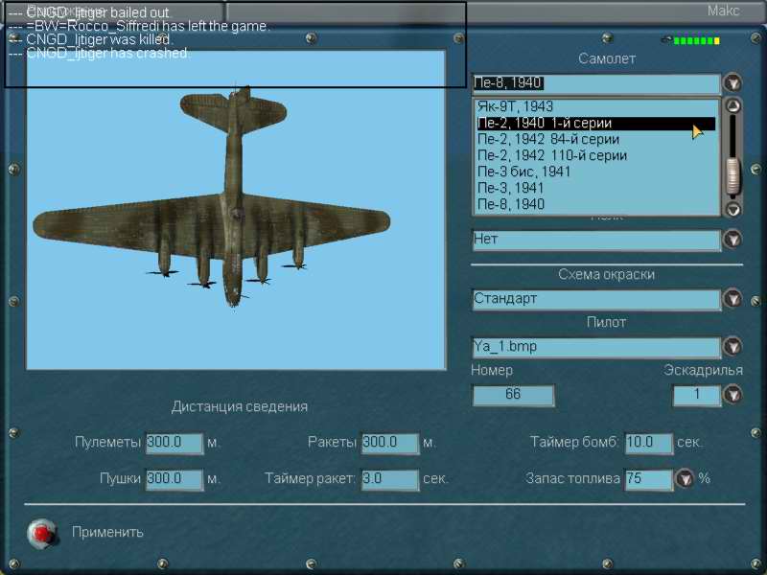767x575 pixels.
Task: Choose Пе-3 бис, 1941 in list
Action: (x=596, y=172)
